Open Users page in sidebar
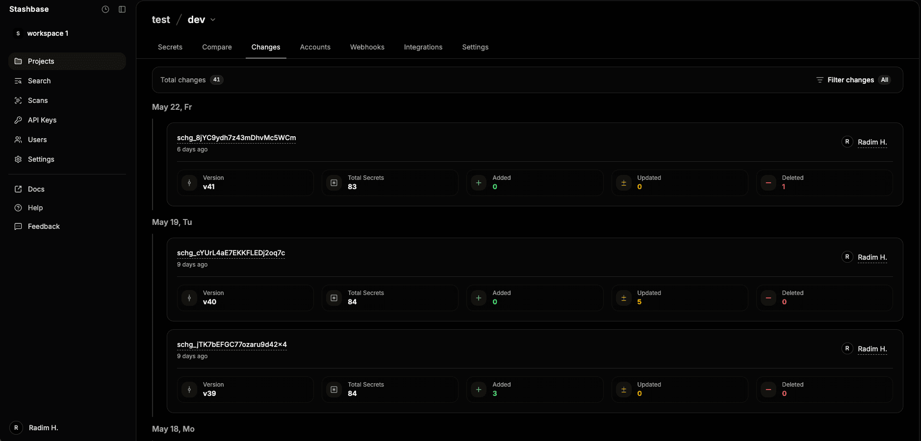This screenshot has height=441, width=921. 67,140
